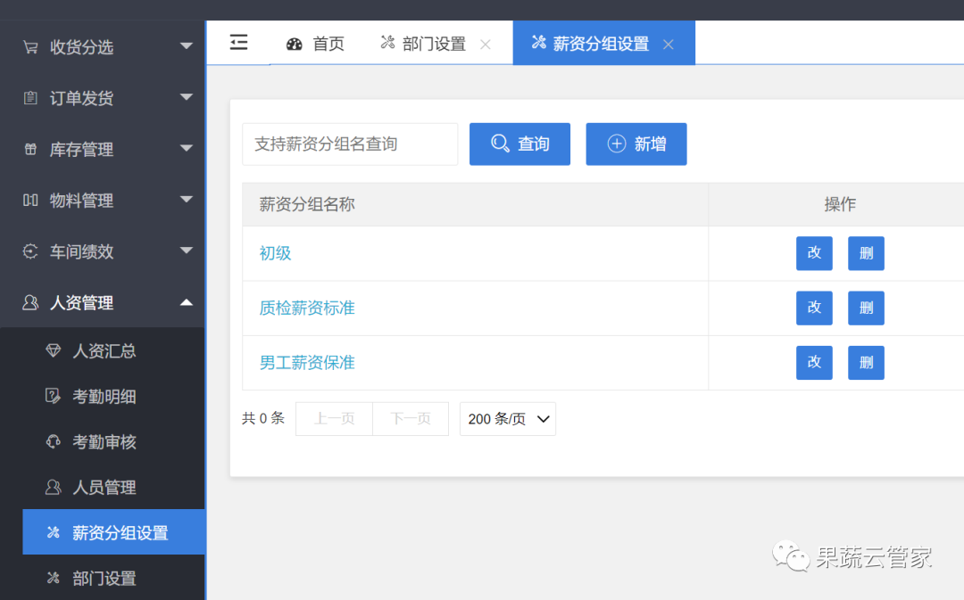
Task: Close the 部门设置 tab
Action: (486, 45)
